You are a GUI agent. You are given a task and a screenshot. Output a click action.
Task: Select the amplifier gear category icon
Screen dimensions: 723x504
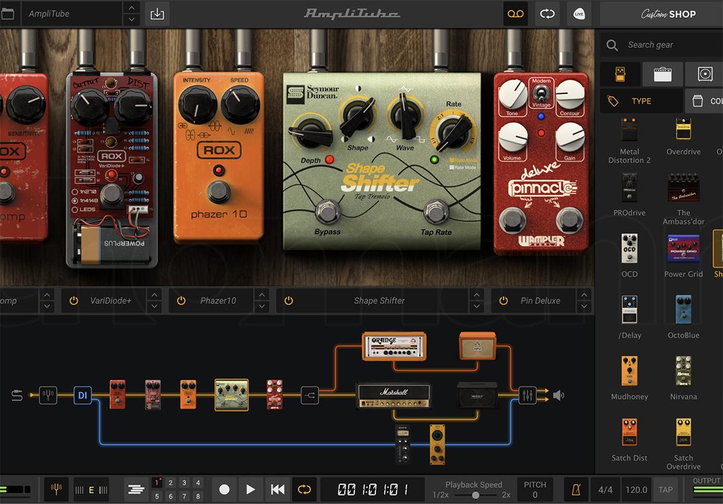coord(662,74)
